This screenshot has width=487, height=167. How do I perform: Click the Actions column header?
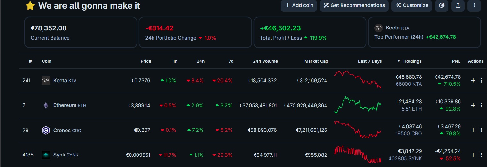[x=475, y=61]
